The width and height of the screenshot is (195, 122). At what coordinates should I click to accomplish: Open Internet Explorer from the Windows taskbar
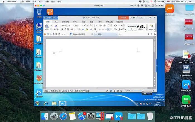[45, 104]
